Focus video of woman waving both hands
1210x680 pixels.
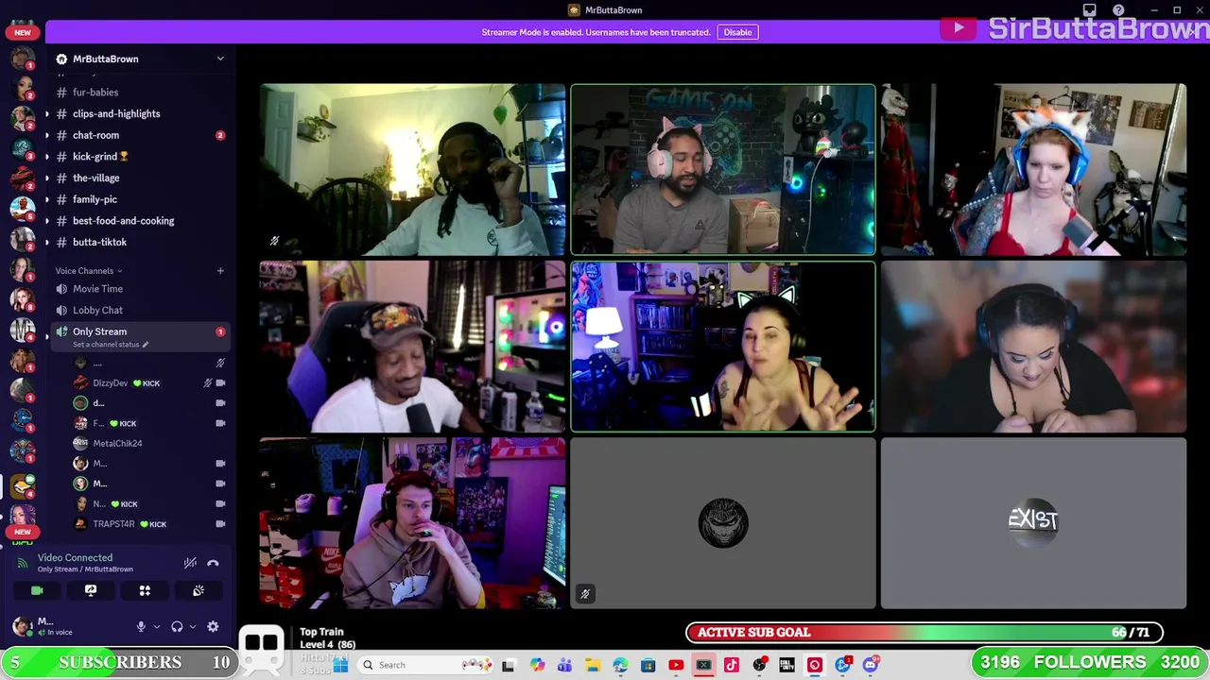click(x=723, y=347)
